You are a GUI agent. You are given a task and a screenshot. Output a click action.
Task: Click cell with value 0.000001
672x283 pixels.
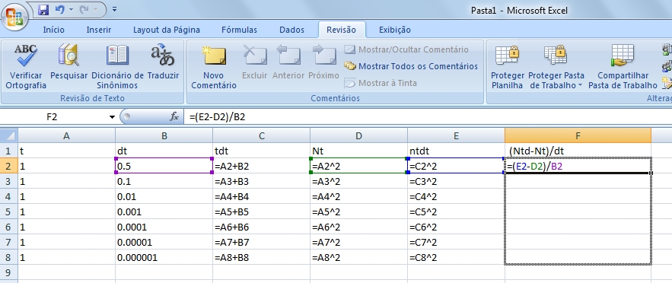tap(164, 257)
